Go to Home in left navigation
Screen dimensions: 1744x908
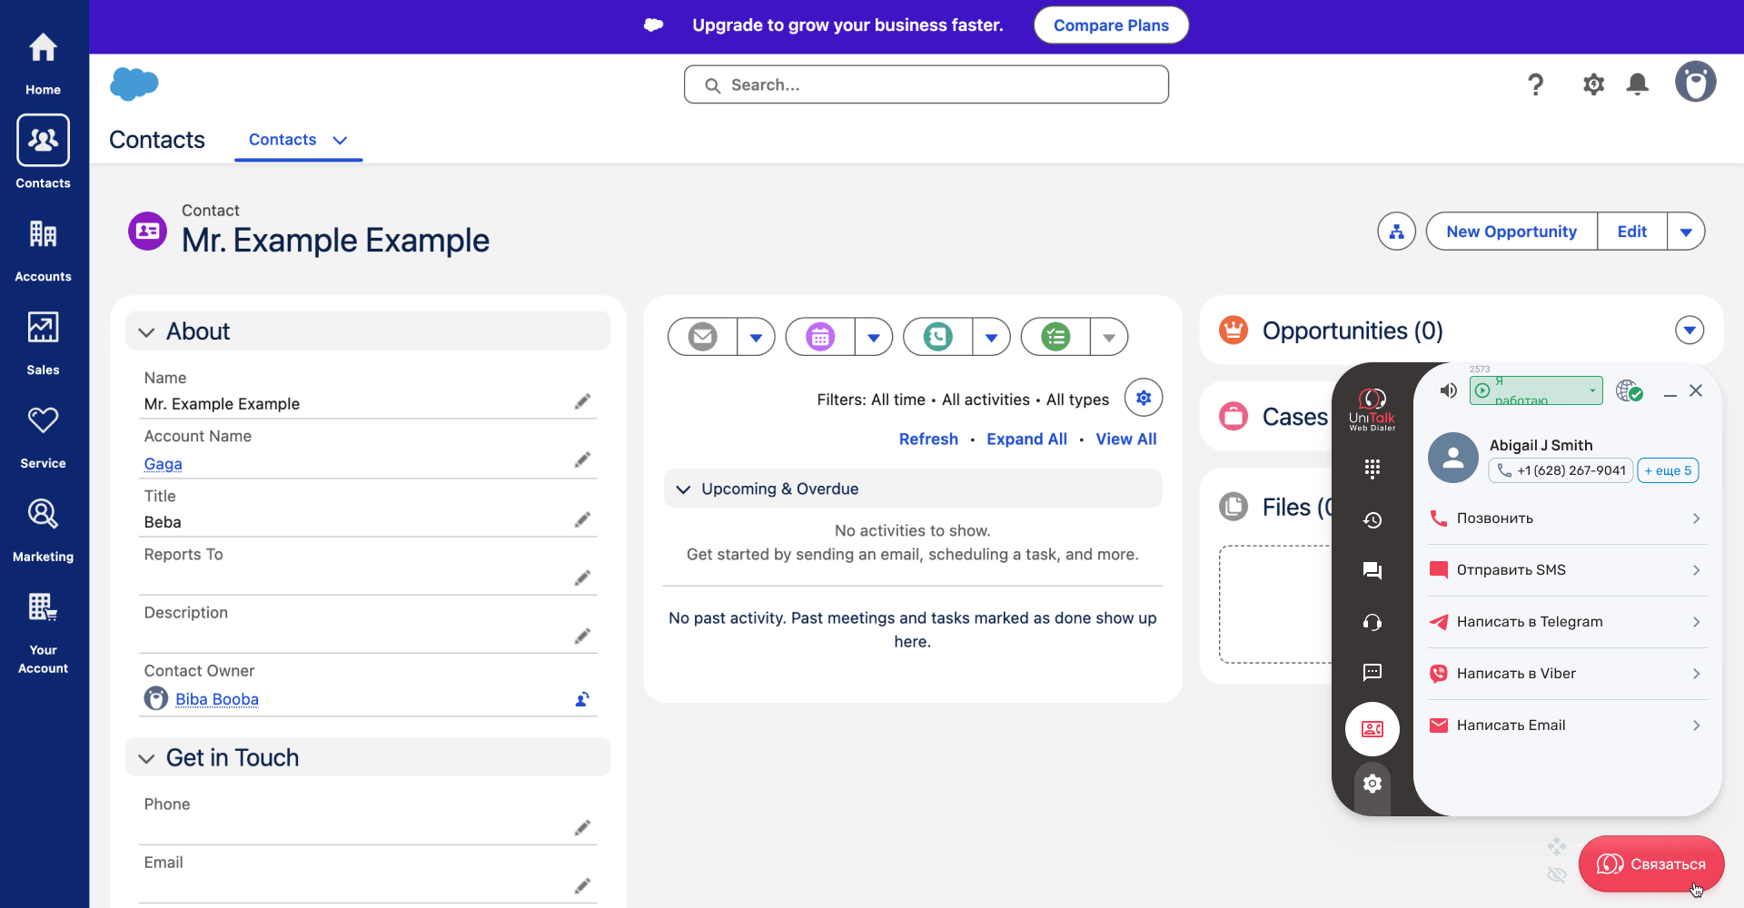tap(43, 64)
